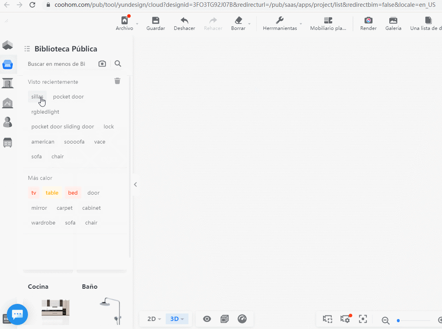Open the blue chat support bubble
The height and width of the screenshot is (329, 442).
click(17, 314)
